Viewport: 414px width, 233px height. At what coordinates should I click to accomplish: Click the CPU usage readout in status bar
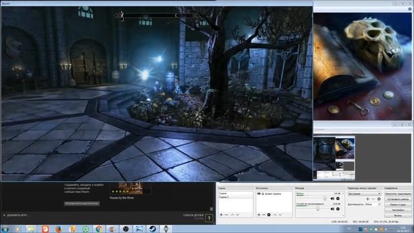(x=386, y=221)
